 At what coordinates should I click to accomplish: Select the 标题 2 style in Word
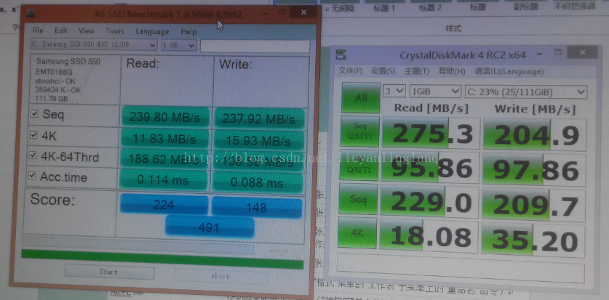431,7
